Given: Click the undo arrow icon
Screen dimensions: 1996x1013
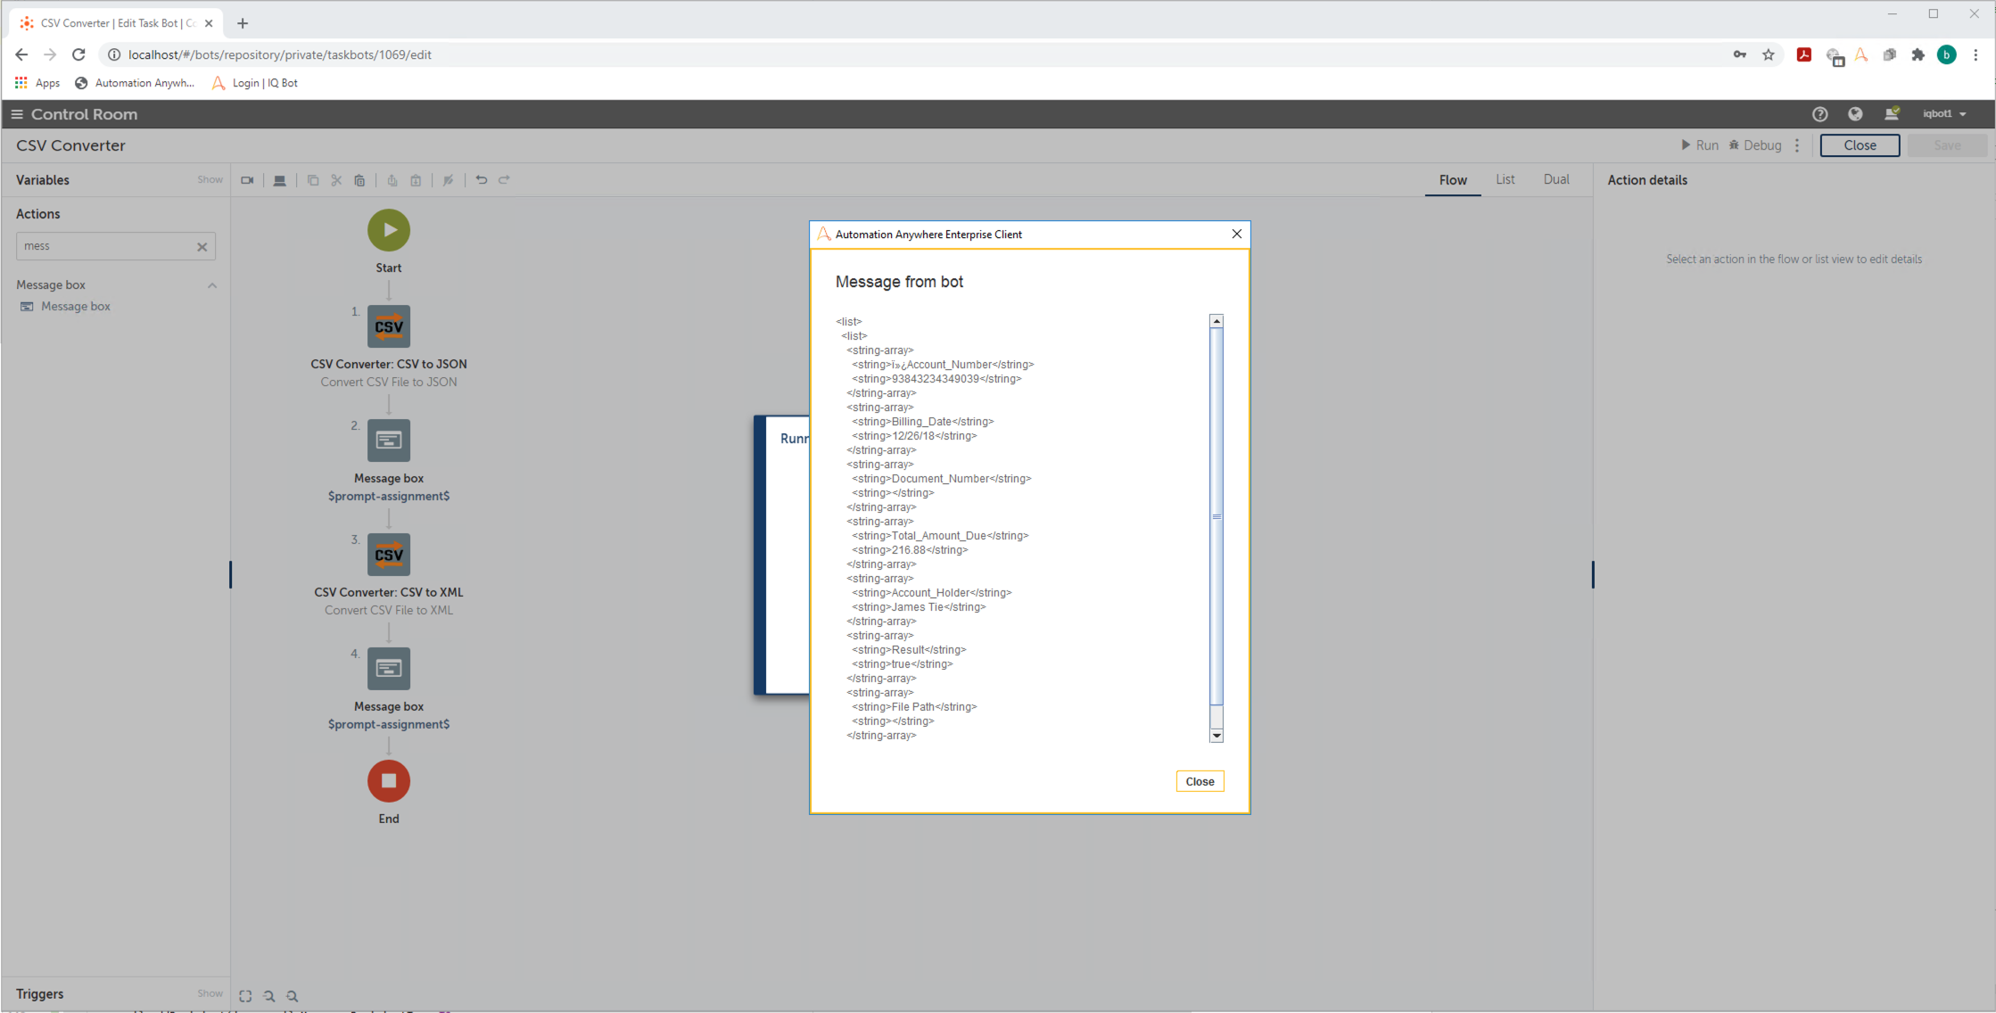Looking at the screenshot, I should coord(482,180).
